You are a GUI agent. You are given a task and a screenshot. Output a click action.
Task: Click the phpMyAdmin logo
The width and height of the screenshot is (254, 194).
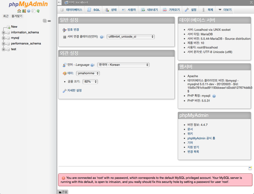[x=28, y=4]
